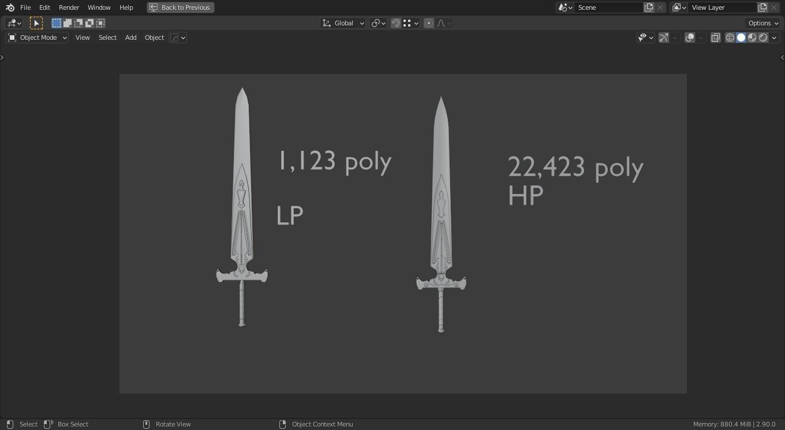Choose Rendered shading with the sphere icon

[763, 37]
